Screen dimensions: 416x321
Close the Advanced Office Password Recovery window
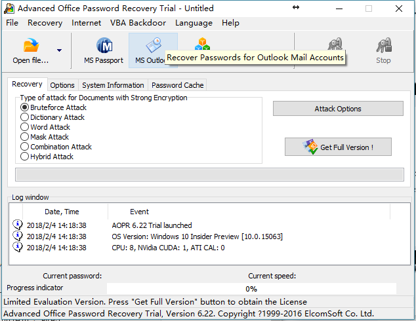point(399,9)
